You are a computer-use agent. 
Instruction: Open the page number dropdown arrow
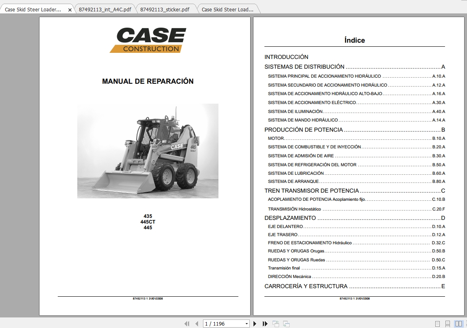247,324
